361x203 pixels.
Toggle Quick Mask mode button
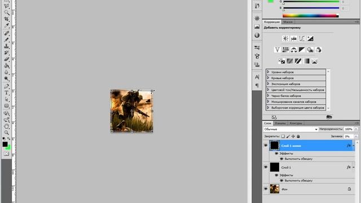click(x=6, y=154)
